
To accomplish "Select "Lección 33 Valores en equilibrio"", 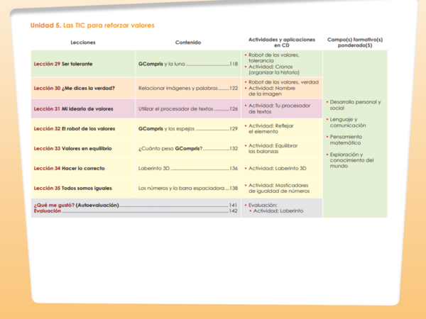I will coord(73,148).
